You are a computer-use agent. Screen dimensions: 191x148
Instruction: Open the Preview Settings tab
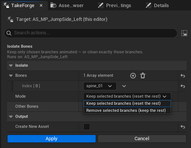click(114, 6)
